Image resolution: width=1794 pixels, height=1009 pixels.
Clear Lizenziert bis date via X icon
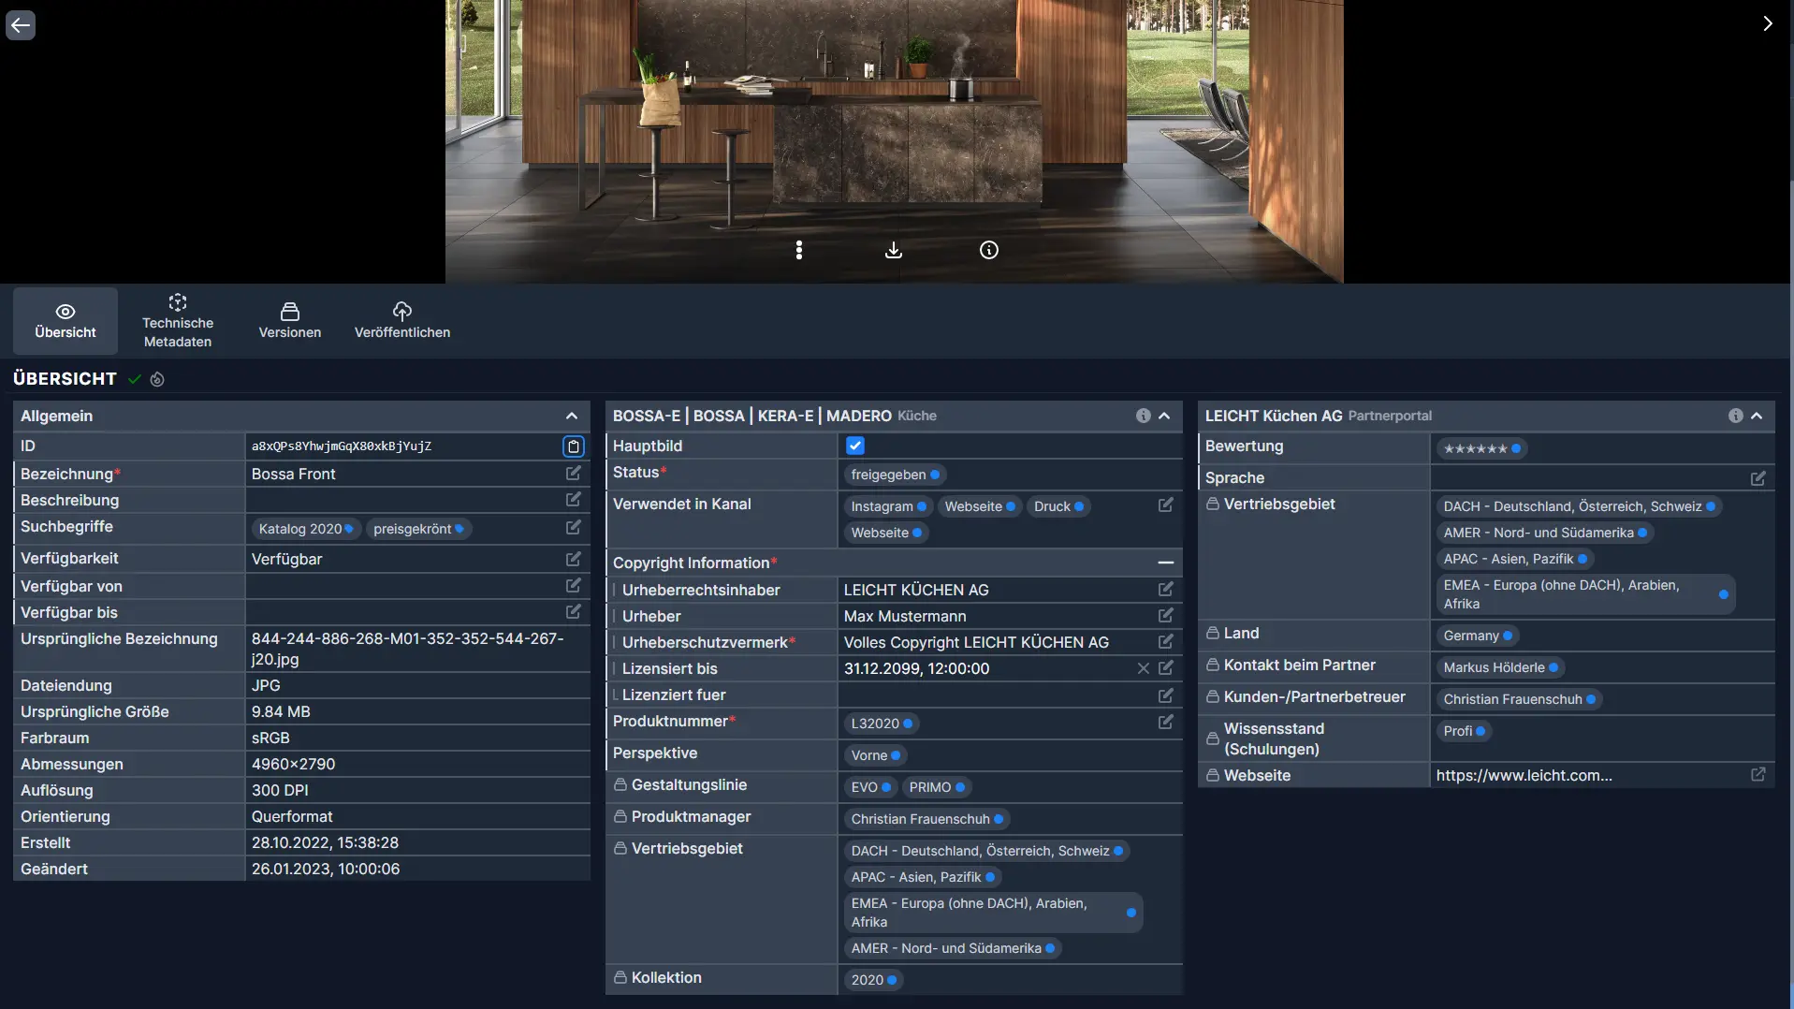coord(1143,668)
